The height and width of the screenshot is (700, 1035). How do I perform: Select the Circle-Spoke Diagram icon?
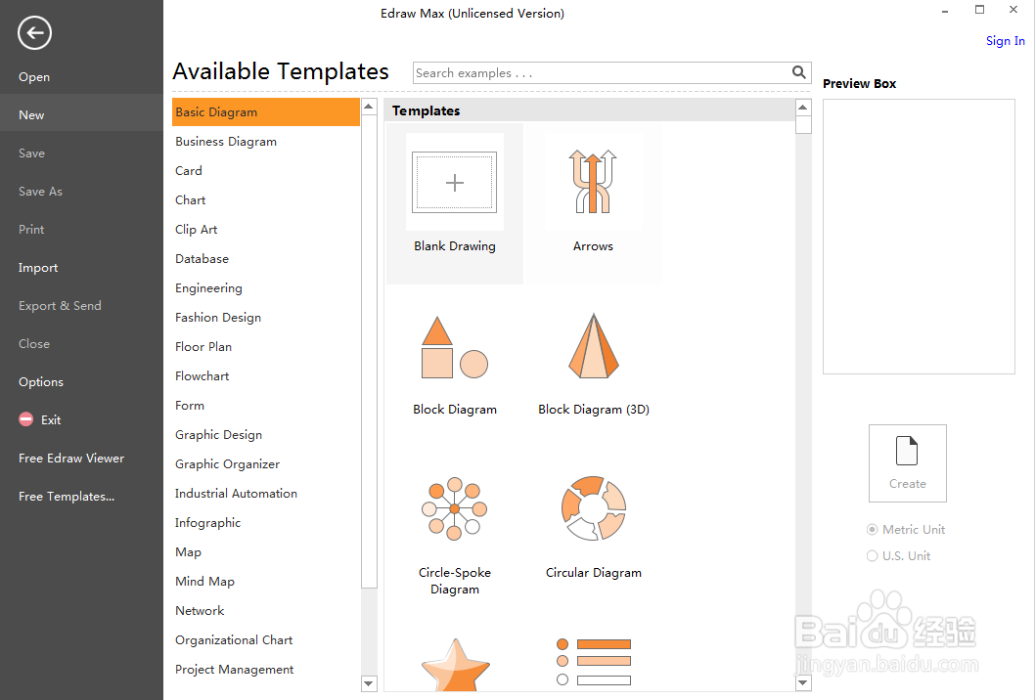click(x=454, y=508)
